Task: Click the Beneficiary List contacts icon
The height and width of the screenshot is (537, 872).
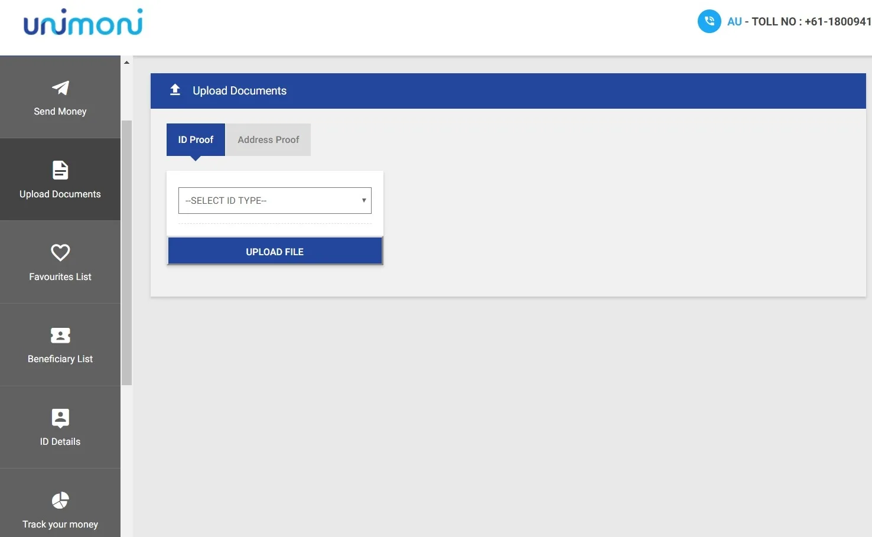Action: pos(60,335)
